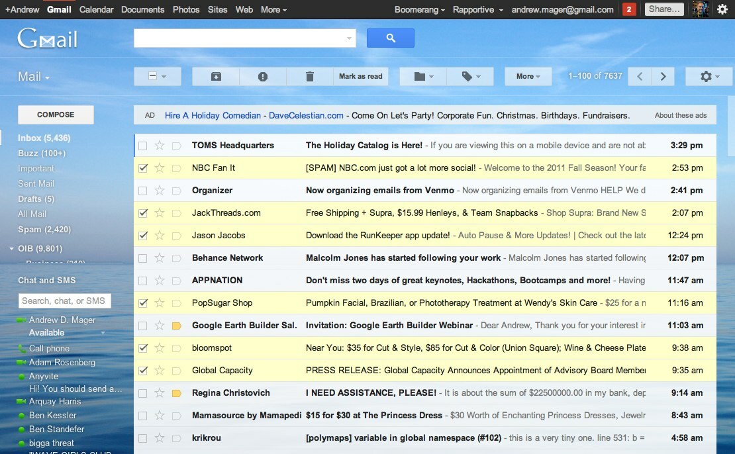Open the Gmail settings gear
Viewport: 735px width, 454px height.
click(705, 76)
